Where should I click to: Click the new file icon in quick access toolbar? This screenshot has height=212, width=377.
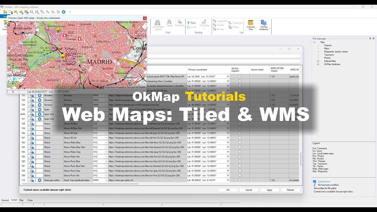pyautogui.click(x=10, y=12)
